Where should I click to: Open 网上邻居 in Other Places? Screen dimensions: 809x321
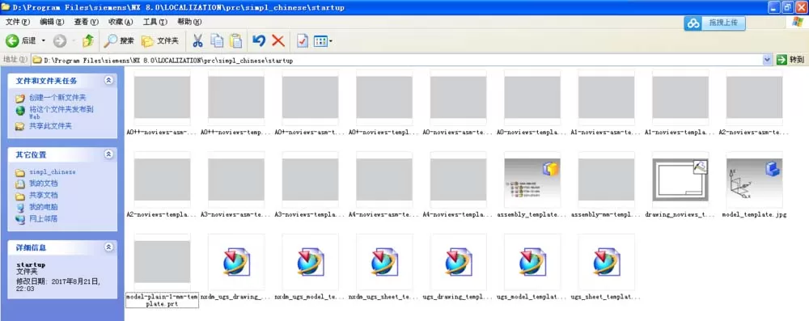pos(44,219)
